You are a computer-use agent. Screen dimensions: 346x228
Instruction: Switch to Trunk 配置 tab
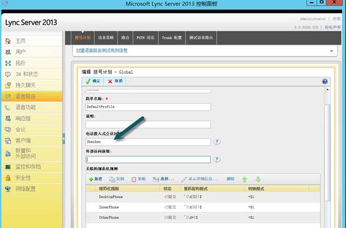172,37
